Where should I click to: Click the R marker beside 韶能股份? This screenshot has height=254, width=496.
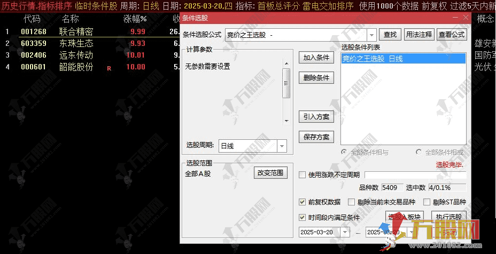[x=109, y=68]
